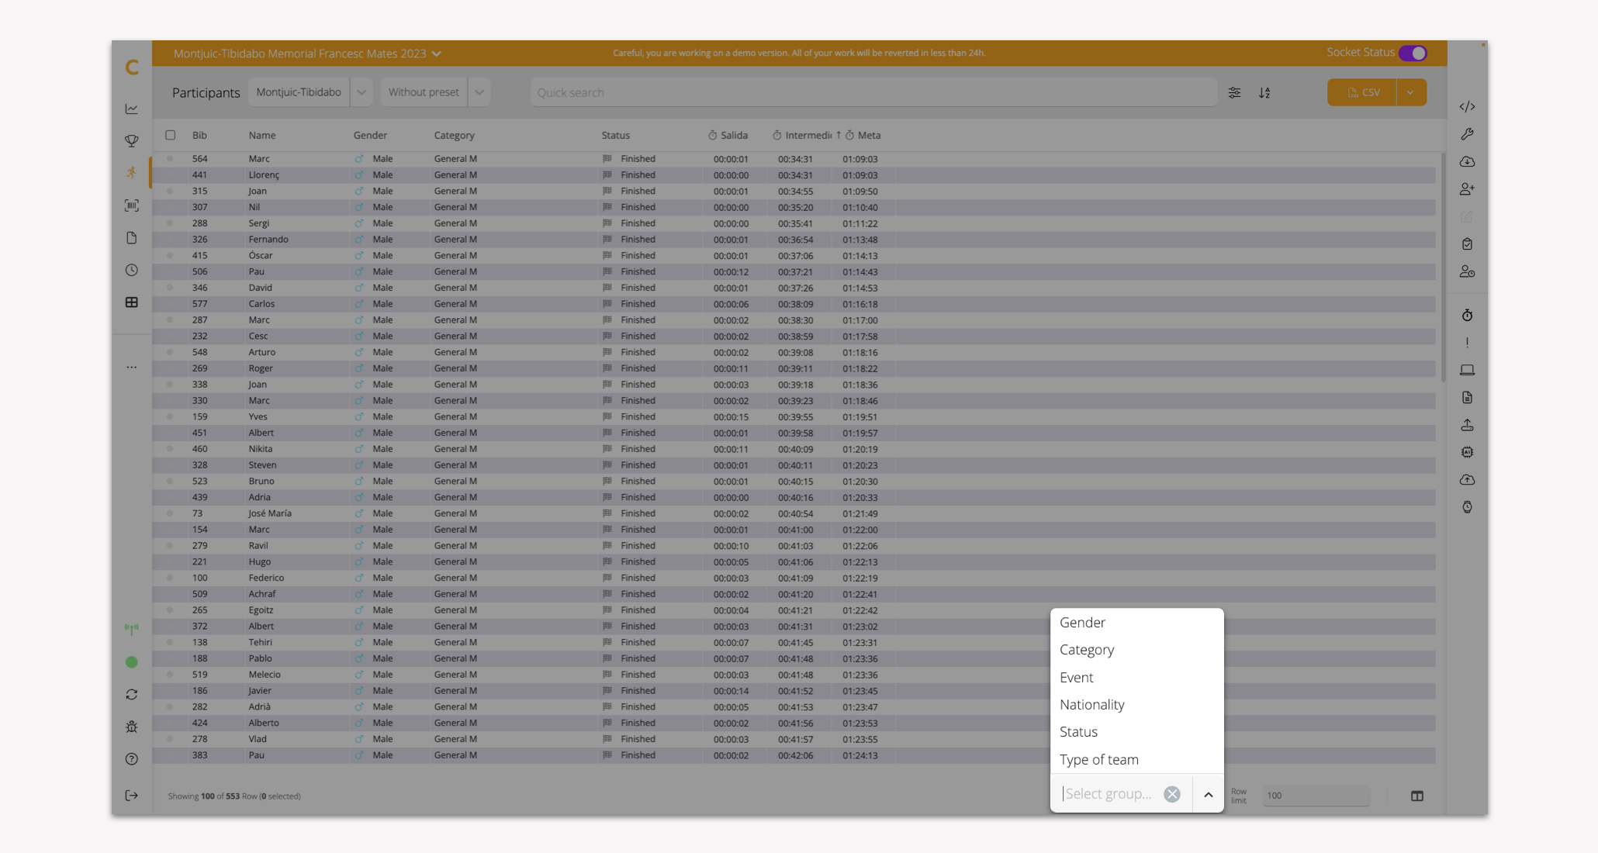Click the sort order icon next to search
This screenshot has width=1598, height=853.
pyautogui.click(x=1264, y=92)
